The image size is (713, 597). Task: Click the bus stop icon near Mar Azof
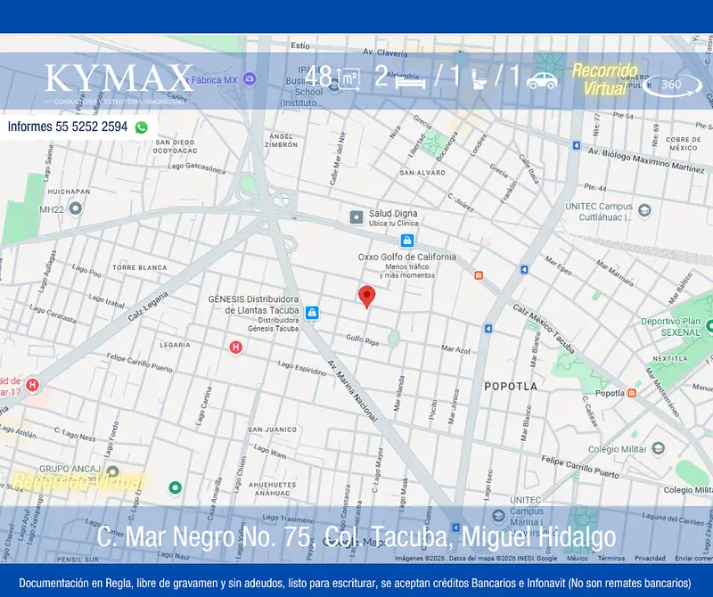coord(488,328)
